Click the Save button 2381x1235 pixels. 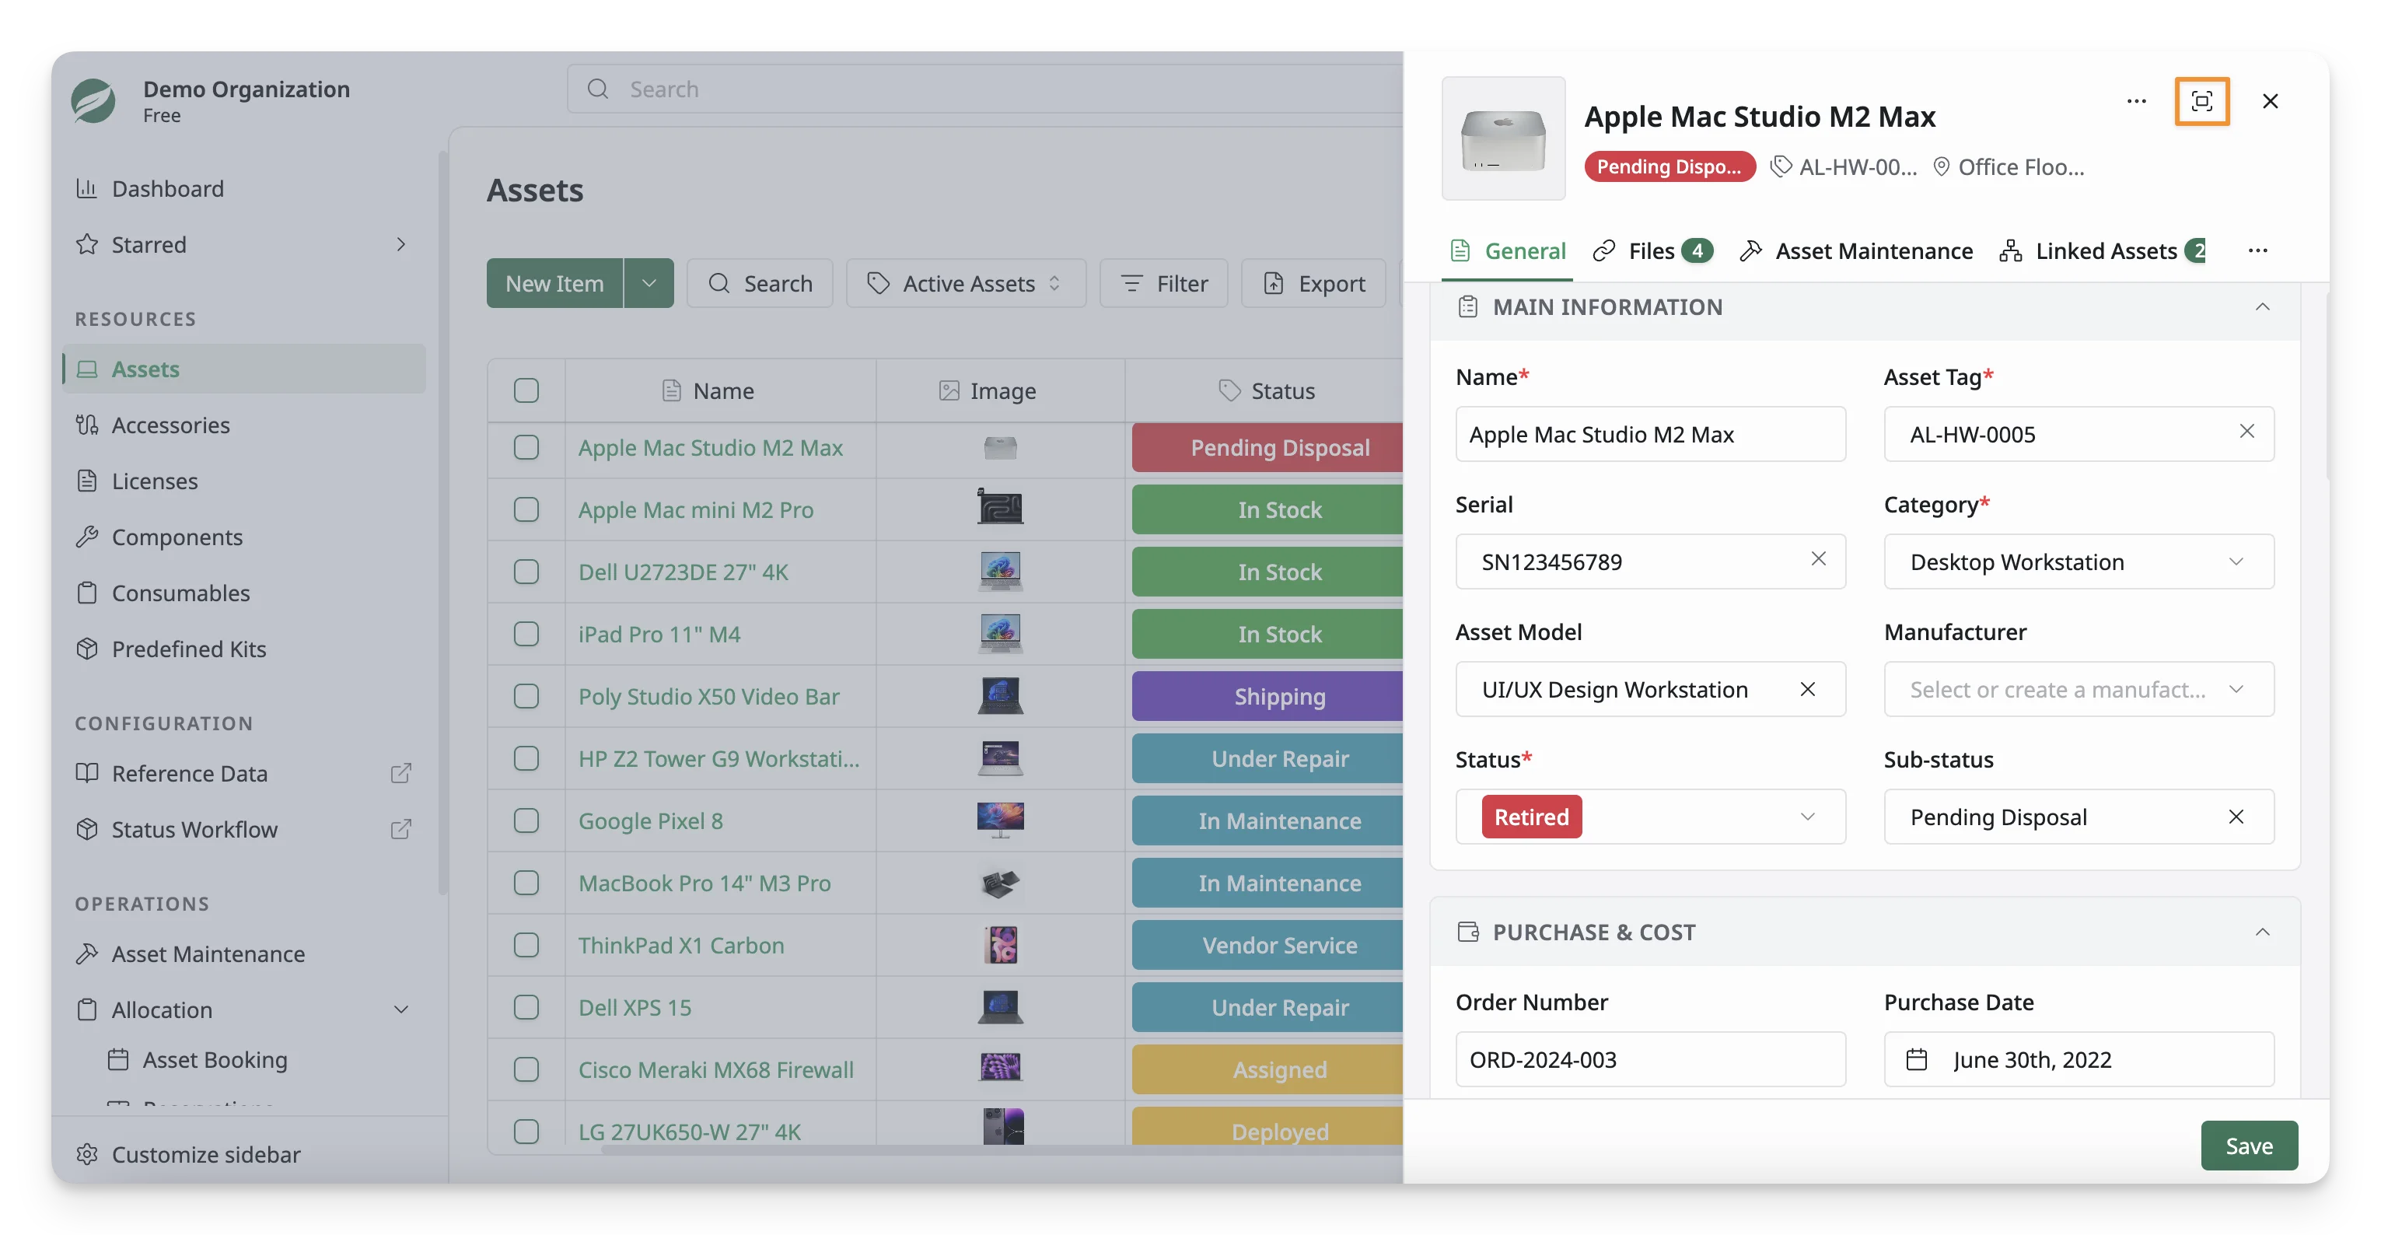[2249, 1146]
